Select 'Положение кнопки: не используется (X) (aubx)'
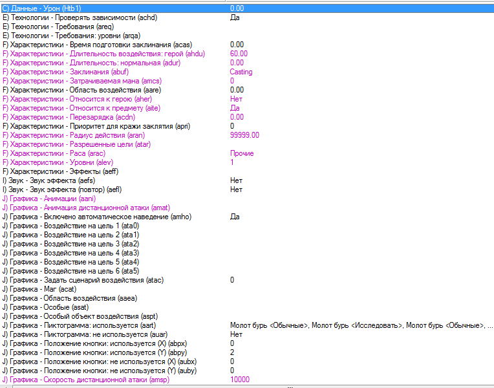This screenshot has width=494, height=388. pos(247,362)
